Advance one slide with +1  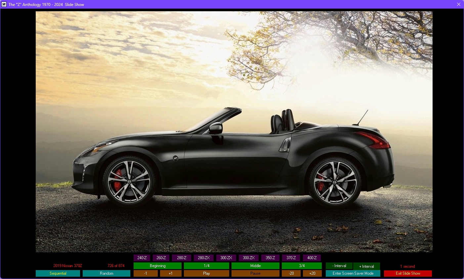coord(171,273)
